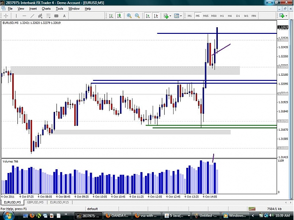The image size is (294, 220).
Task: Switch to M1 timeframe
Action: pyautogui.click(x=190, y=16)
